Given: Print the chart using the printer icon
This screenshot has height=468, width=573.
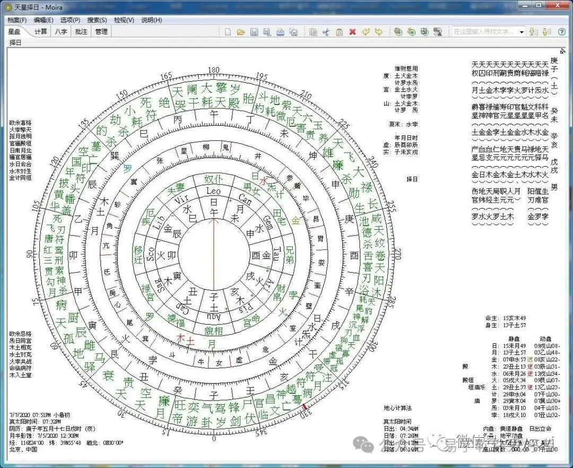Looking at the screenshot, I should coord(280,32).
